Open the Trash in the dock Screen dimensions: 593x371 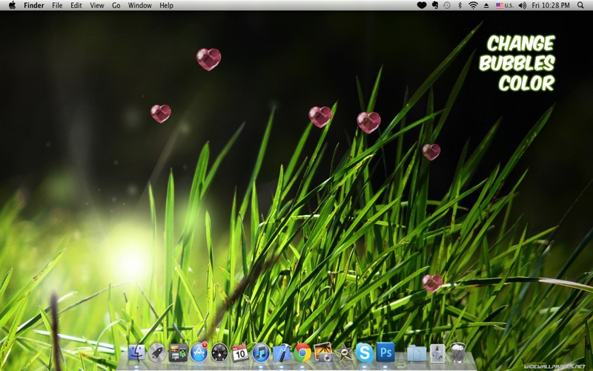tap(459, 352)
